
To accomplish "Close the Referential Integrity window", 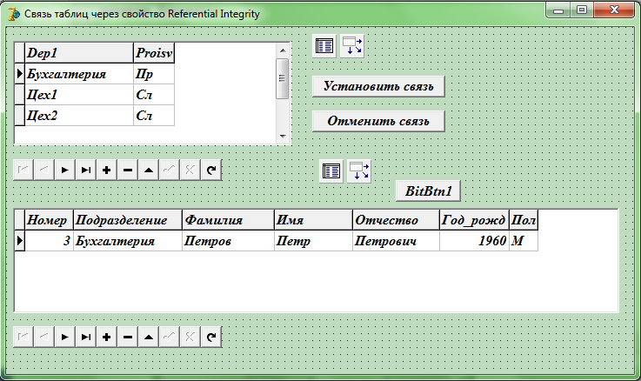I will (x=614, y=10).
